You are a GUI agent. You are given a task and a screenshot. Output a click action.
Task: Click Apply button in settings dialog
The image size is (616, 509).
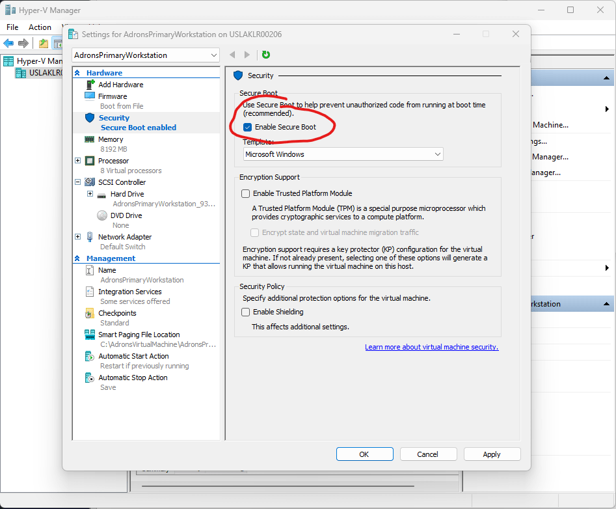[x=492, y=454]
